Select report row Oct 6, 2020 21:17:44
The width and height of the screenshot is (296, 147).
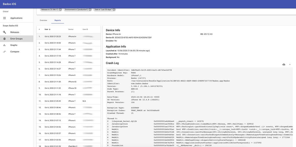pyautogui.click(x=69, y=49)
